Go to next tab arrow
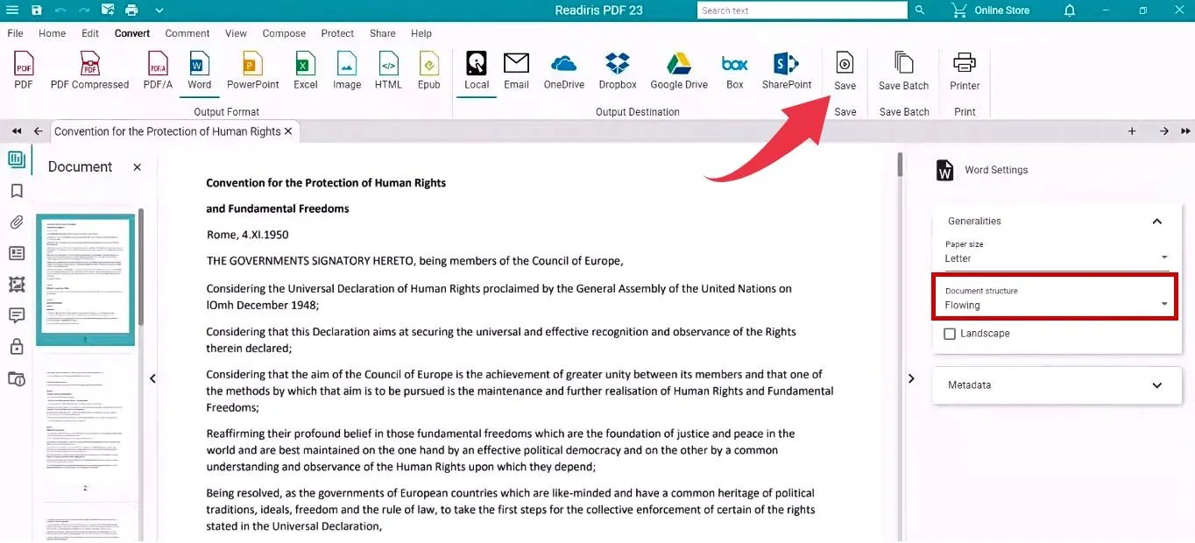The height and width of the screenshot is (543, 1195). point(1164,131)
